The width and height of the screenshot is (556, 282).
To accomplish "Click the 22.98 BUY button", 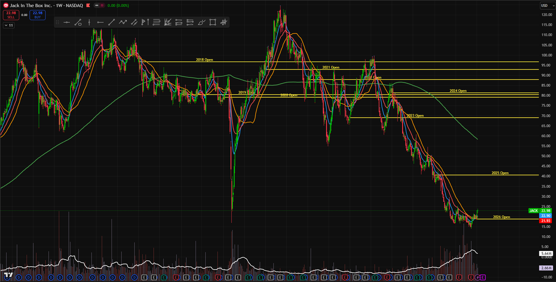I will (x=38, y=15).
